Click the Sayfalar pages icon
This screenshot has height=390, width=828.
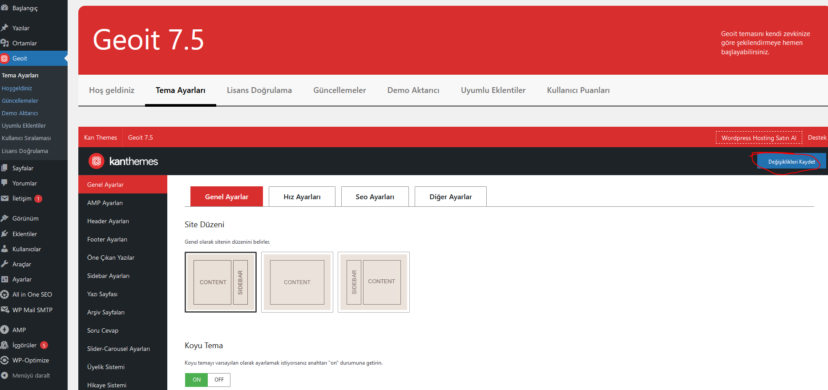coord(4,168)
